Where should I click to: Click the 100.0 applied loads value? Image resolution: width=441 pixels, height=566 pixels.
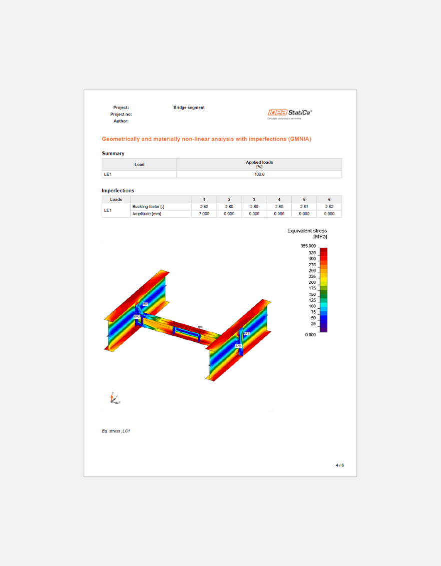pos(259,174)
